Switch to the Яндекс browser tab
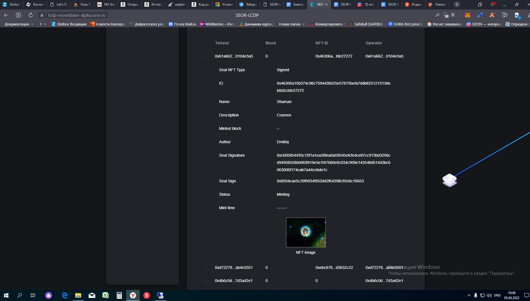The width and height of the screenshot is (530, 301). (413, 4)
